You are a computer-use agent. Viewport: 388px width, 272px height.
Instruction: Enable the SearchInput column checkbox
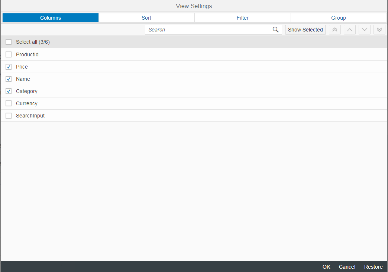point(9,116)
